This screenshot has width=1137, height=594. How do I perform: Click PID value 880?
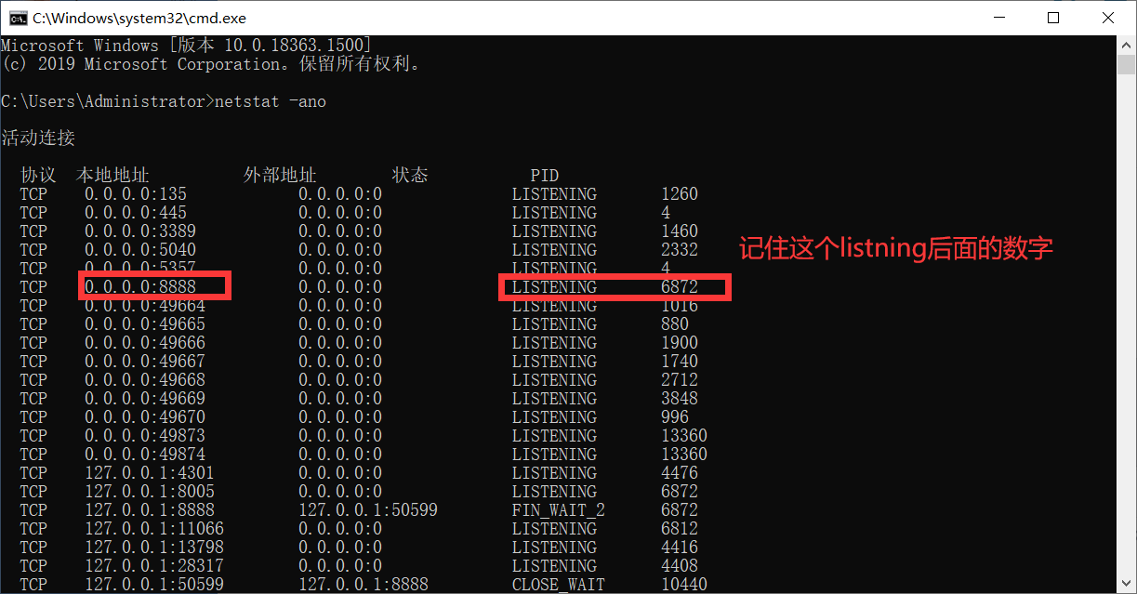[x=675, y=324]
